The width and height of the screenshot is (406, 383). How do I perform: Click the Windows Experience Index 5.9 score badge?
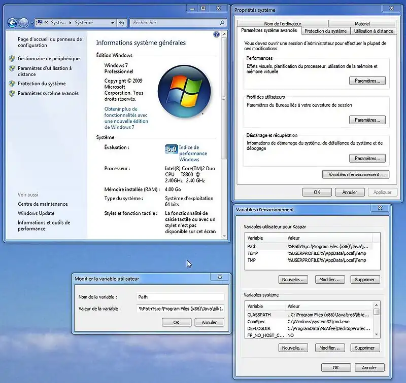coord(171,149)
